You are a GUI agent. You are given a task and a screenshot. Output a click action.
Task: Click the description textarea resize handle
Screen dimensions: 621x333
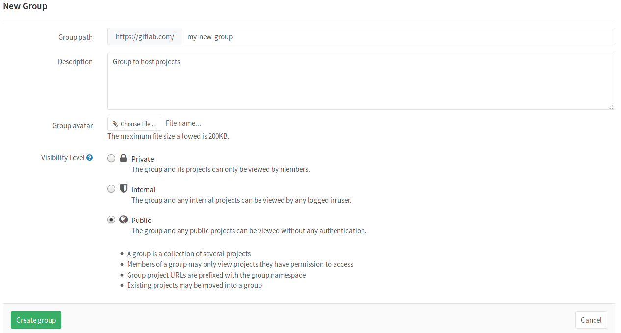[x=612, y=105]
